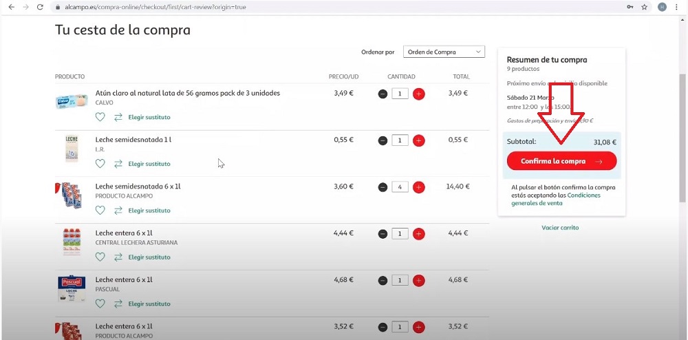Click the browser reload page icon

(41, 7)
